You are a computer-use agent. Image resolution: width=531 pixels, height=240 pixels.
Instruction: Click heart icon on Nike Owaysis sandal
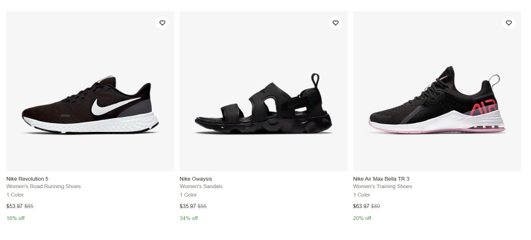pyautogui.click(x=335, y=22)
